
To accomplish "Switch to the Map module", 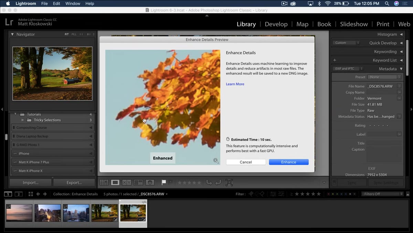I will pyautogui.click(x=302, y=24).
